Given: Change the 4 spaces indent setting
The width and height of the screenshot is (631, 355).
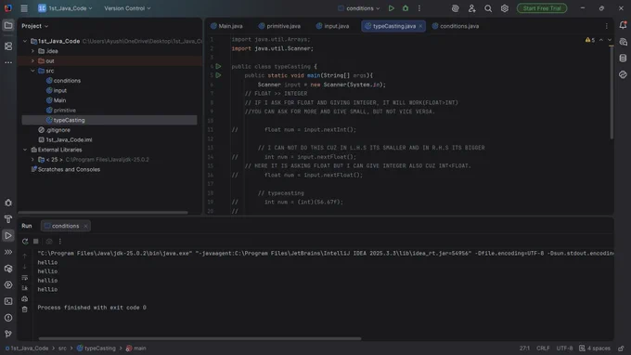Looking at the screenshot, I should pos(595,348).
